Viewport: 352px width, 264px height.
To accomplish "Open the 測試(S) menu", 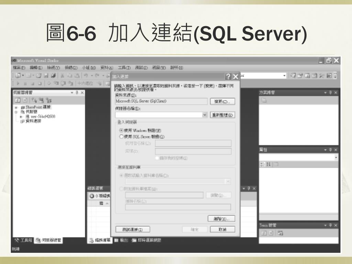I will [141, 68].
